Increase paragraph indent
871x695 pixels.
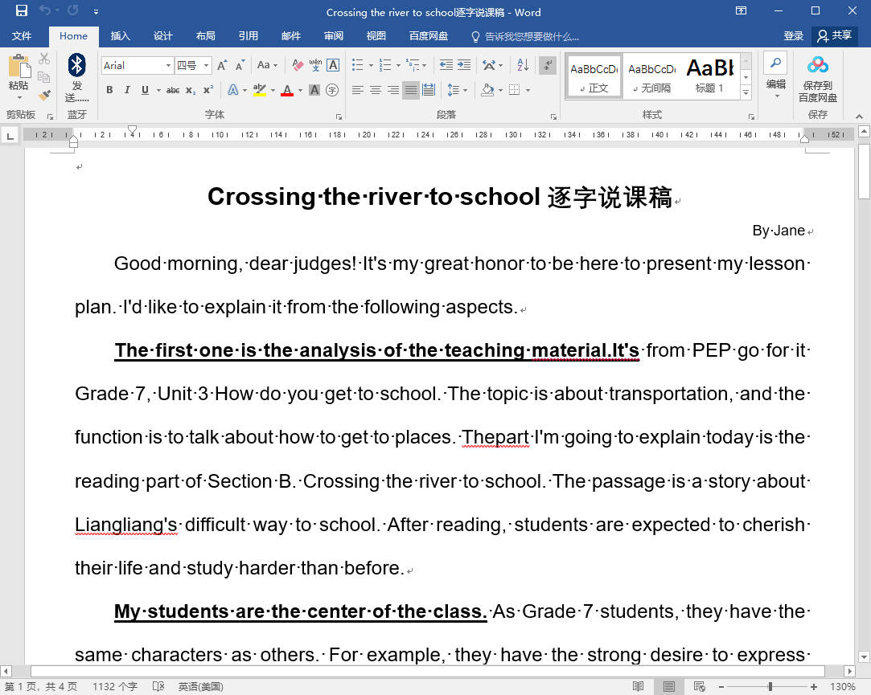tap(464, 66)
